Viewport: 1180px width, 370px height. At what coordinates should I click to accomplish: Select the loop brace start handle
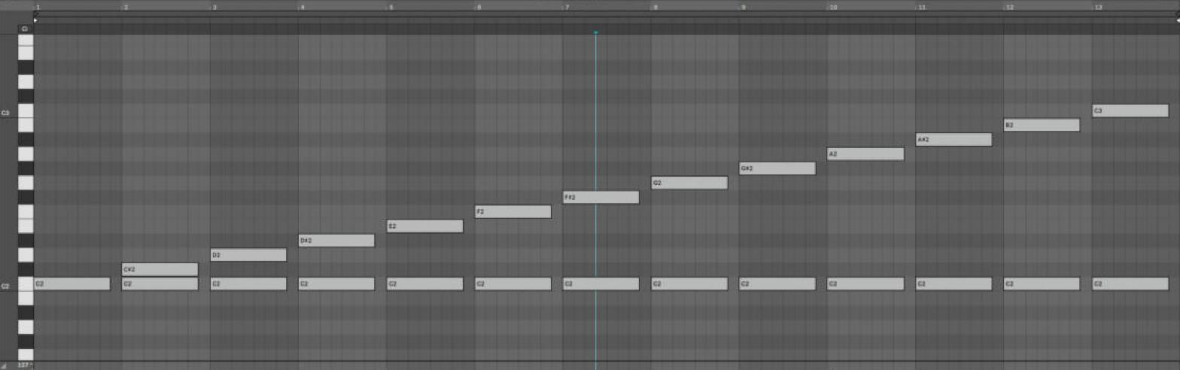[x=36, y=14]
